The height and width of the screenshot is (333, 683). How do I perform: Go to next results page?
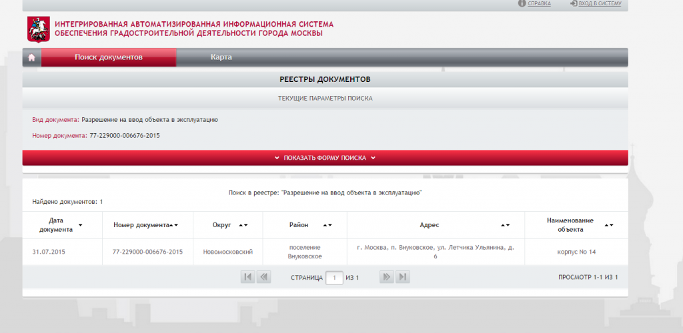point(387,277)
